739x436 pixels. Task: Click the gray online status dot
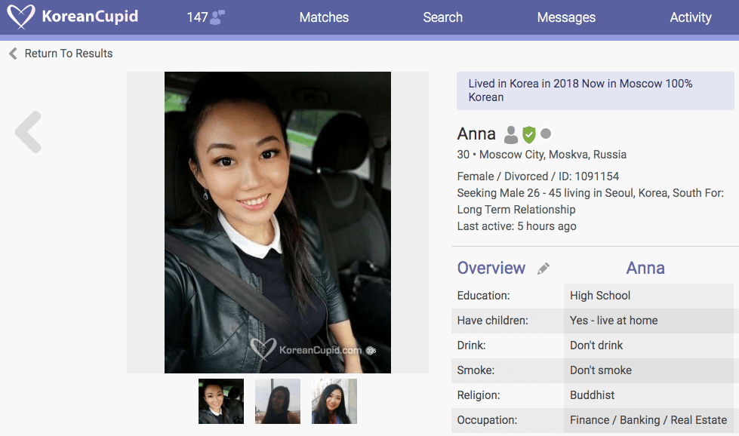coord(546,134)
